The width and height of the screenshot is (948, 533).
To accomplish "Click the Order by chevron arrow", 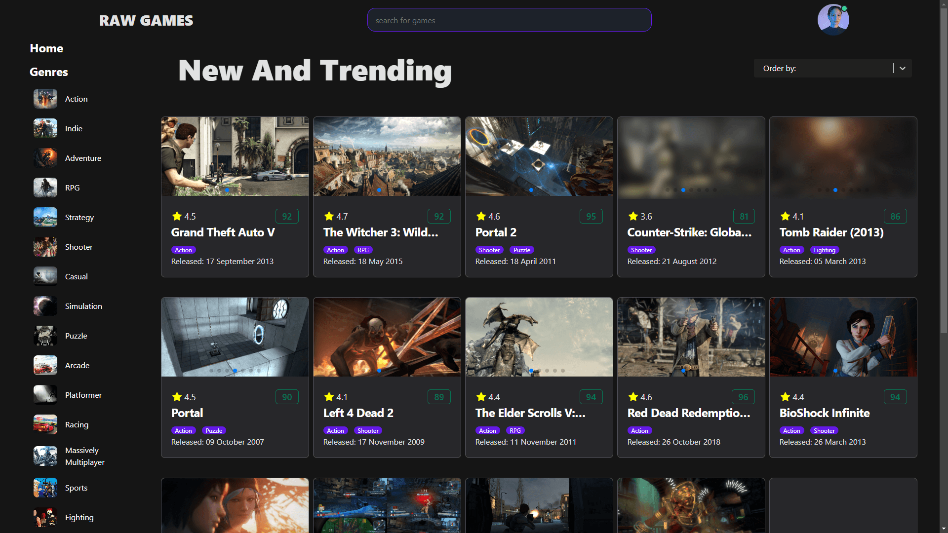I will coord(902,68).
